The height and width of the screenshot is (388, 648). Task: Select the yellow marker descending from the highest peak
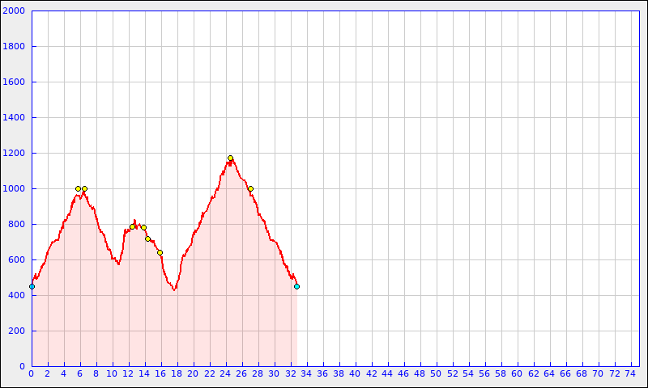click(x=250, y=188)
